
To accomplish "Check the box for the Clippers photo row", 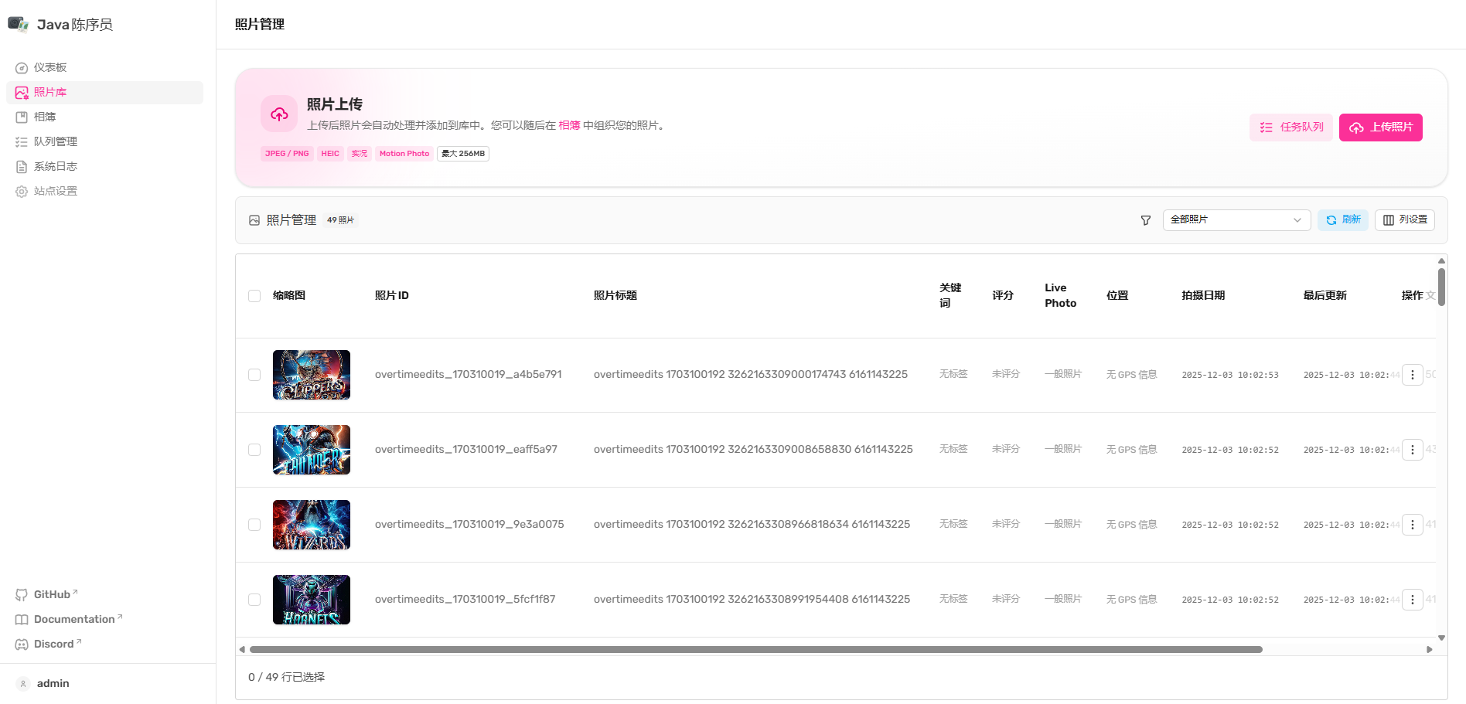I will [254, 375].
